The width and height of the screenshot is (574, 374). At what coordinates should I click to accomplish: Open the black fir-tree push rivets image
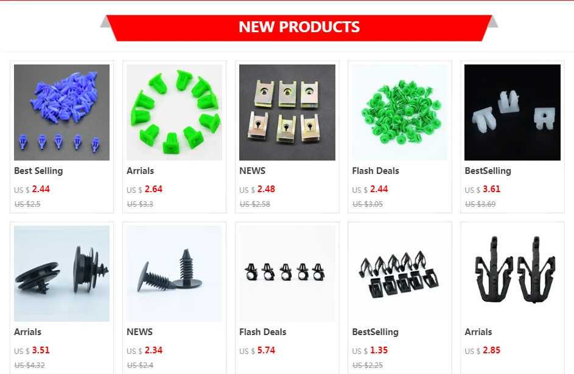click(174, 274)
